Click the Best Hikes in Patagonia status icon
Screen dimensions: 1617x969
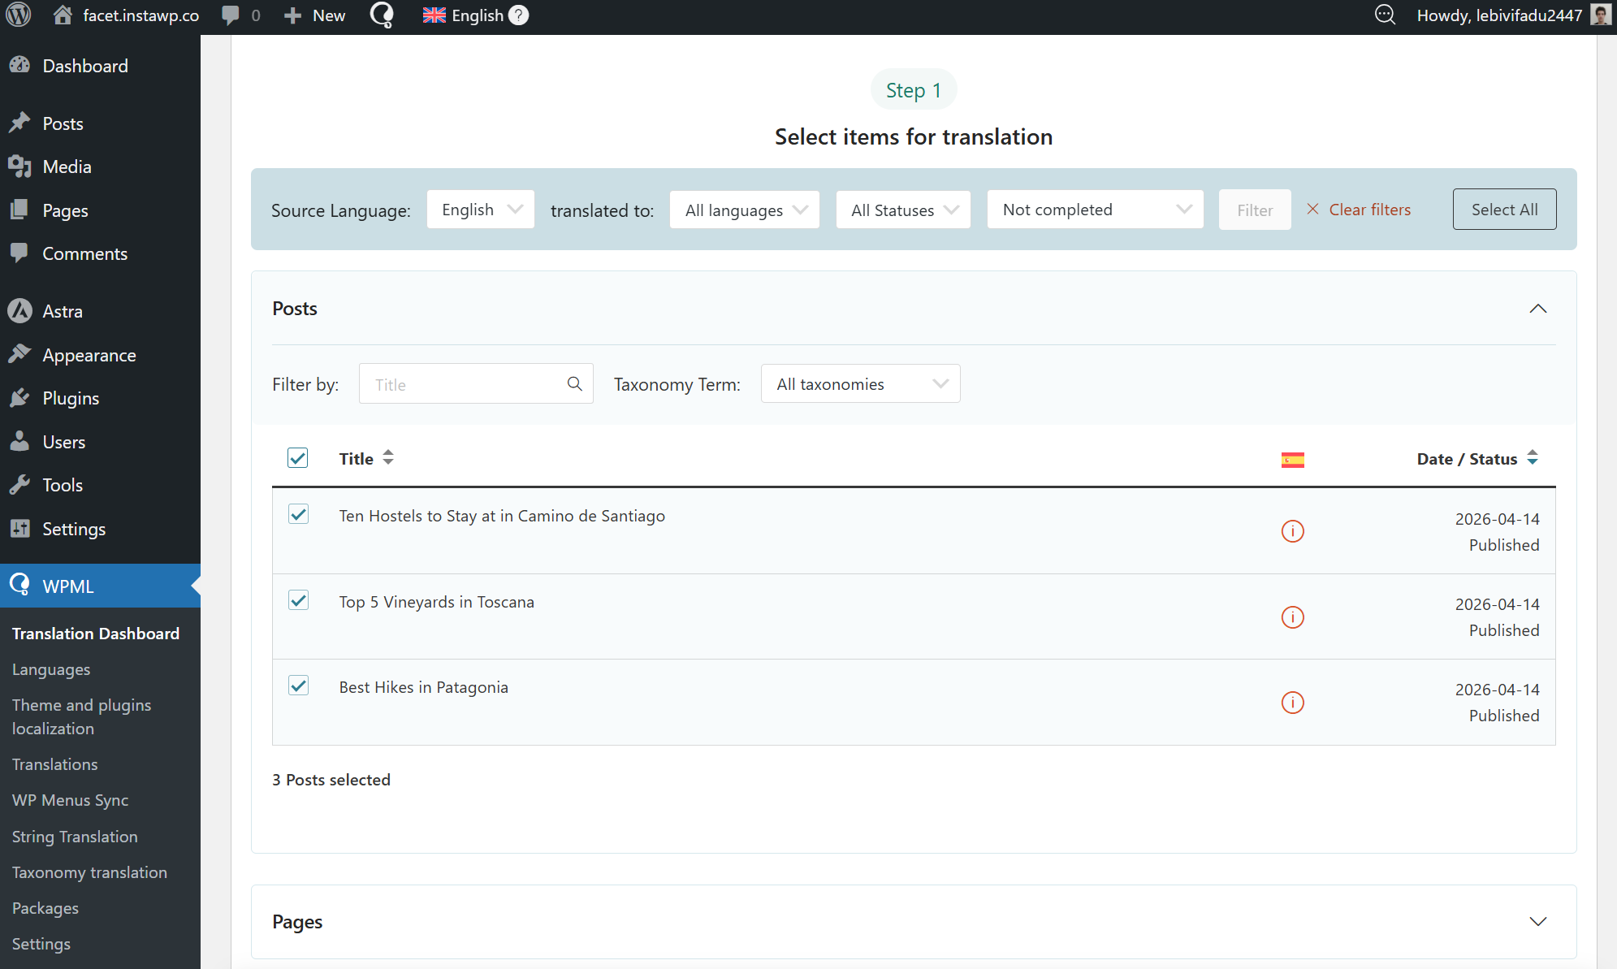(x=1292, y=703)
